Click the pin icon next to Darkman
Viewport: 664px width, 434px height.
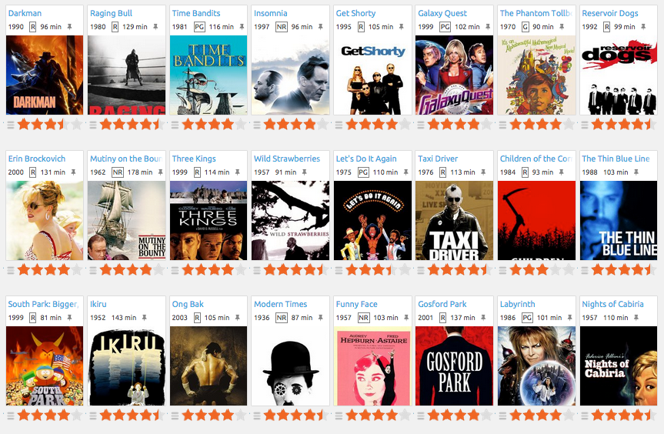pos(70,27)
